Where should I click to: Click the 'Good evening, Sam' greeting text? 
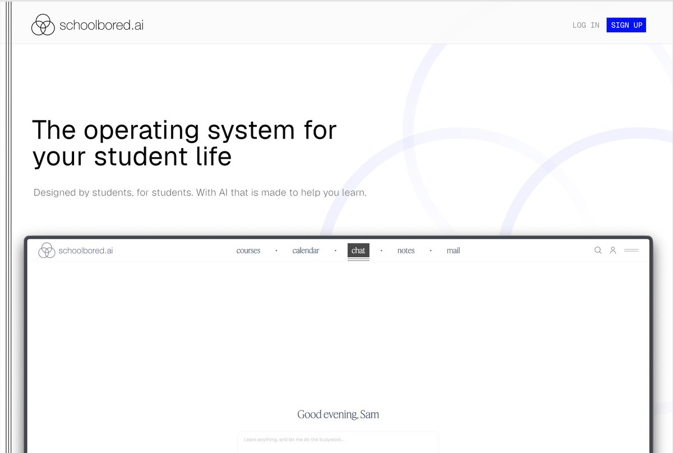[x=338, y=415]
